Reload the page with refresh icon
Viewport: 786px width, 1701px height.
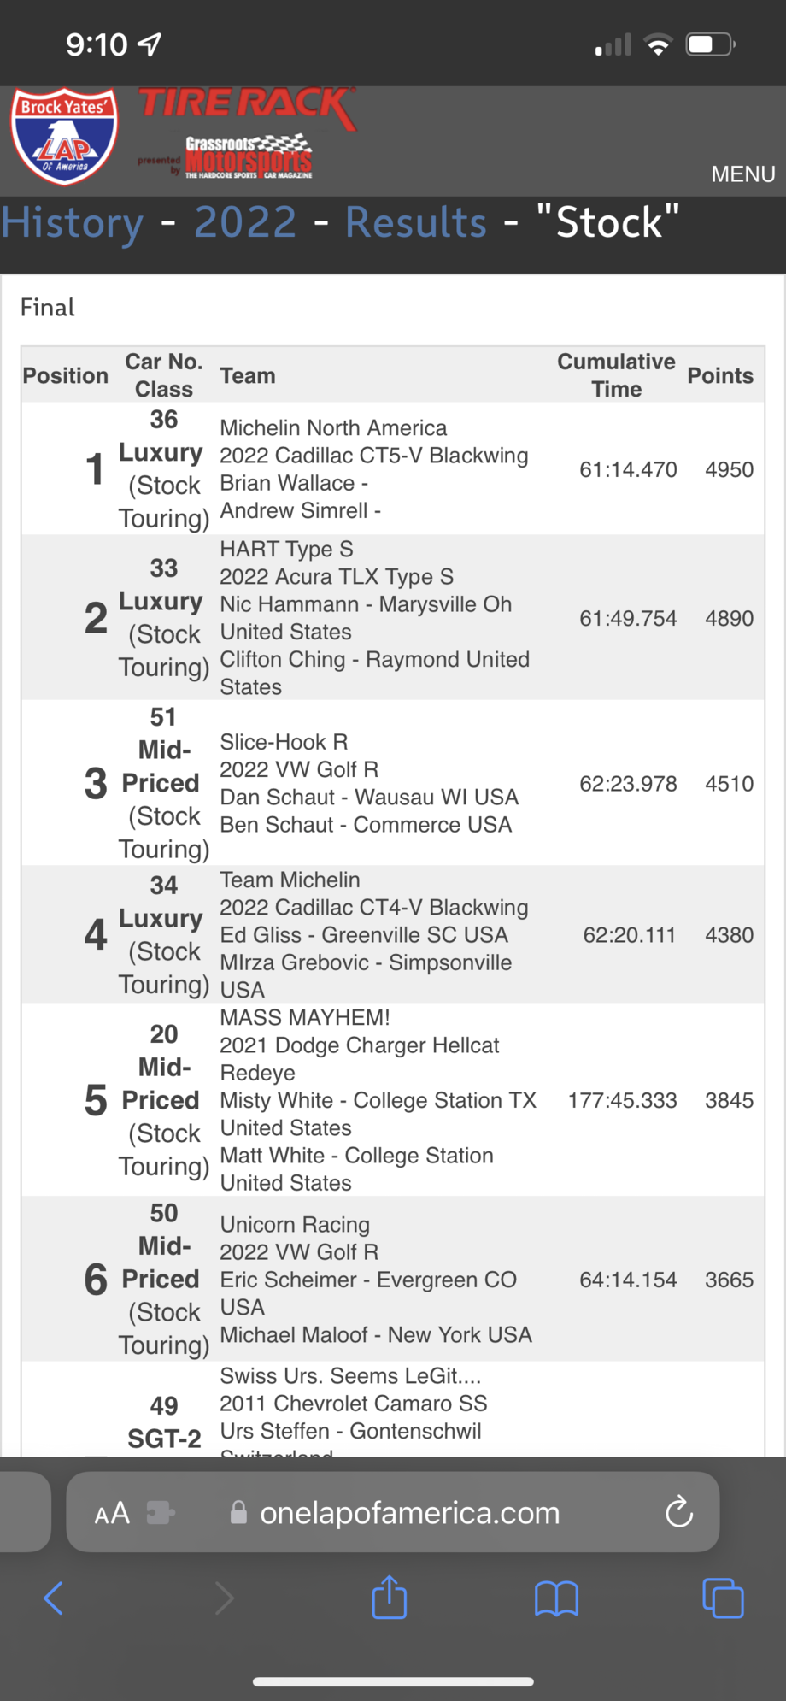pyautogui.click(x=679, y=1513)
